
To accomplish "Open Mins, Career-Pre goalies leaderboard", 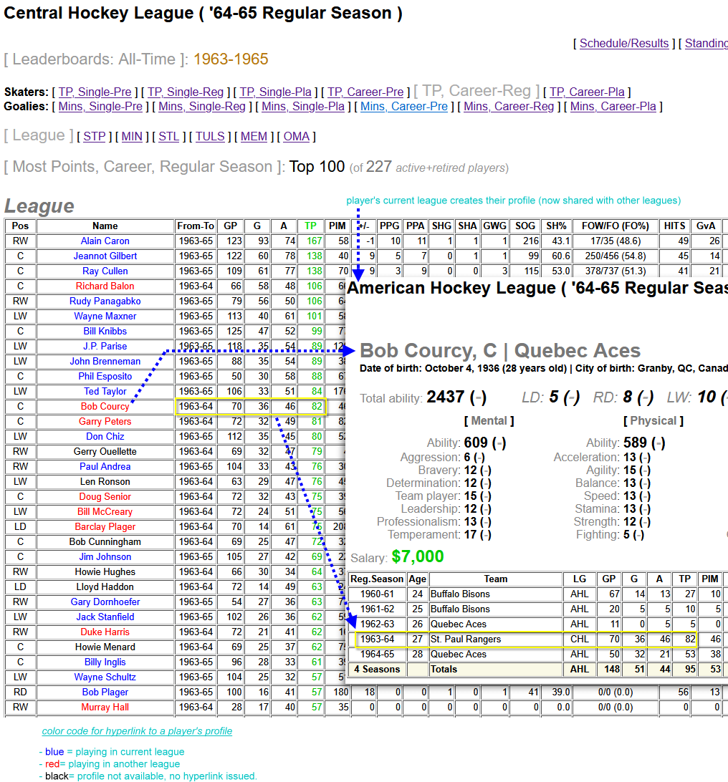I will (x=404, y=107).
